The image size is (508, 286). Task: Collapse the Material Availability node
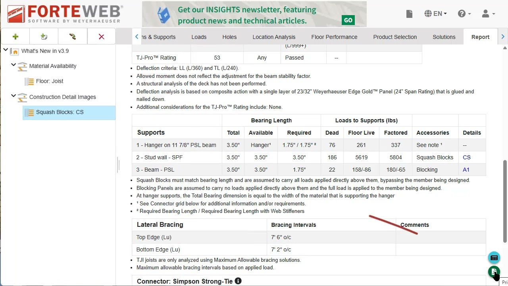point(13,65)
